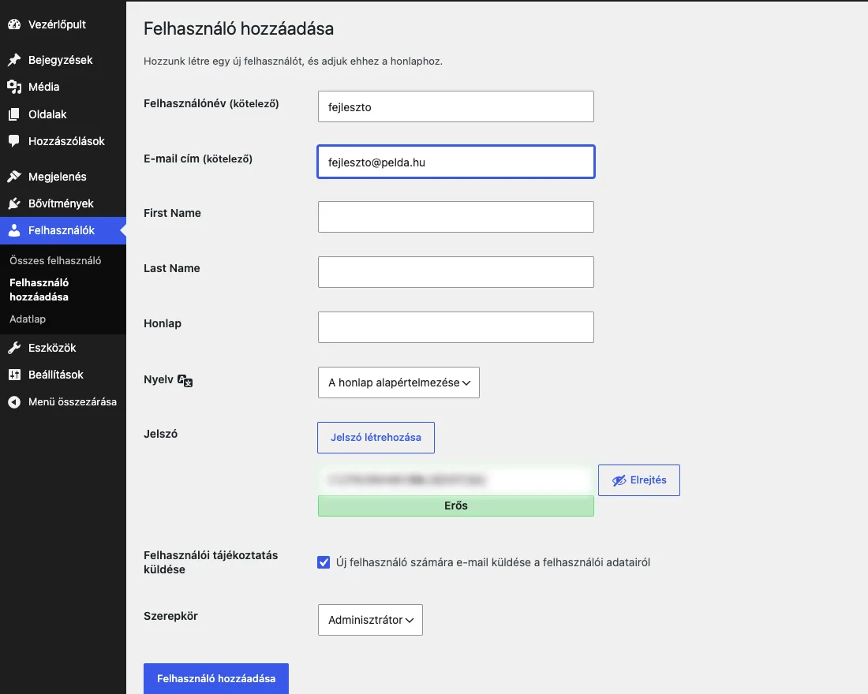Click the Felhasználói tájékoztatás küldése label
This screenshot has width=868, height=694.
coord(211,562)
